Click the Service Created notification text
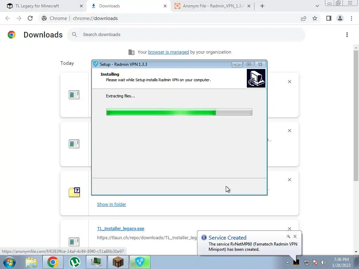The width and height of the screenshot is (359, 269). [253, 247]
